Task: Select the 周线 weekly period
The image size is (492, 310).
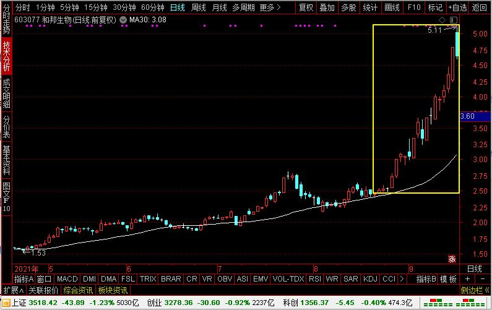Action: pyautogui.click(x=198, y=7)
